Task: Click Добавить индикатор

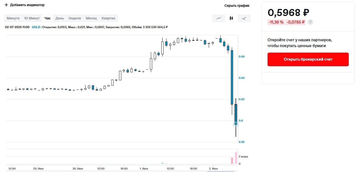Action: pyautogui.click(x=27, y=5)
